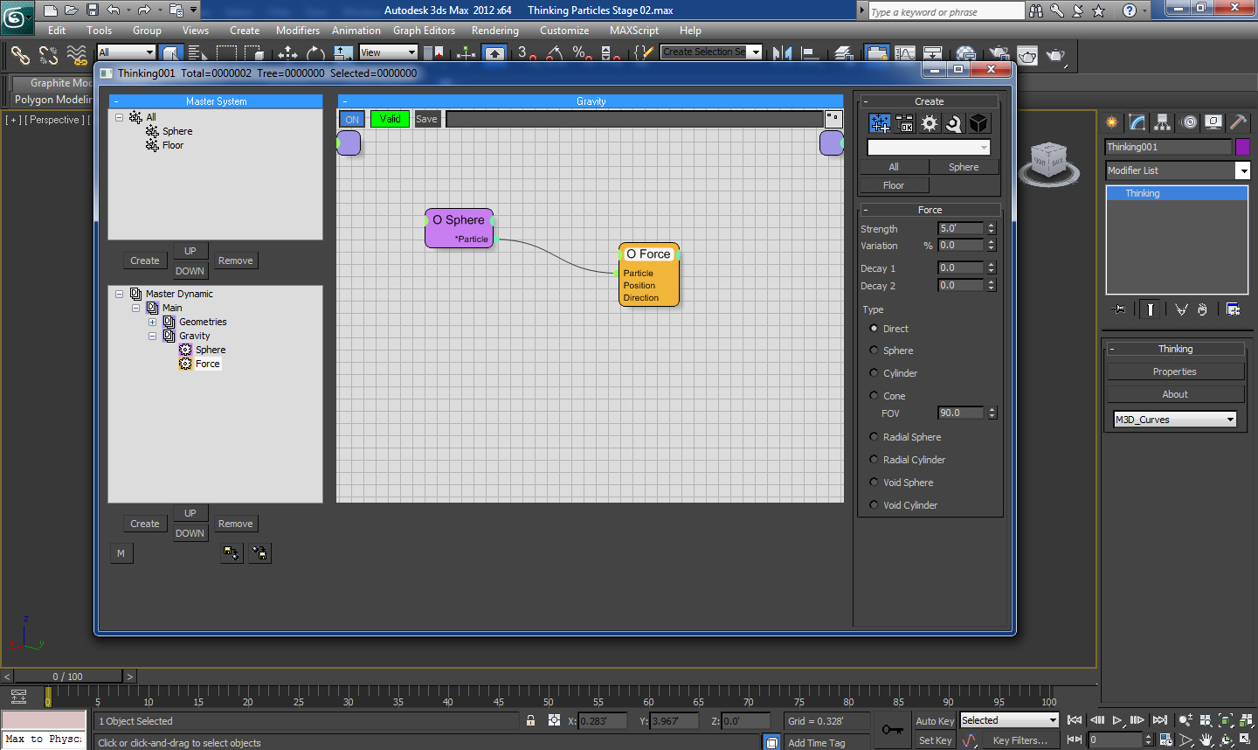Open the Selected key filter dropdown
The height and width of the screenshot is (750, 1258).
click(1010, 720)
